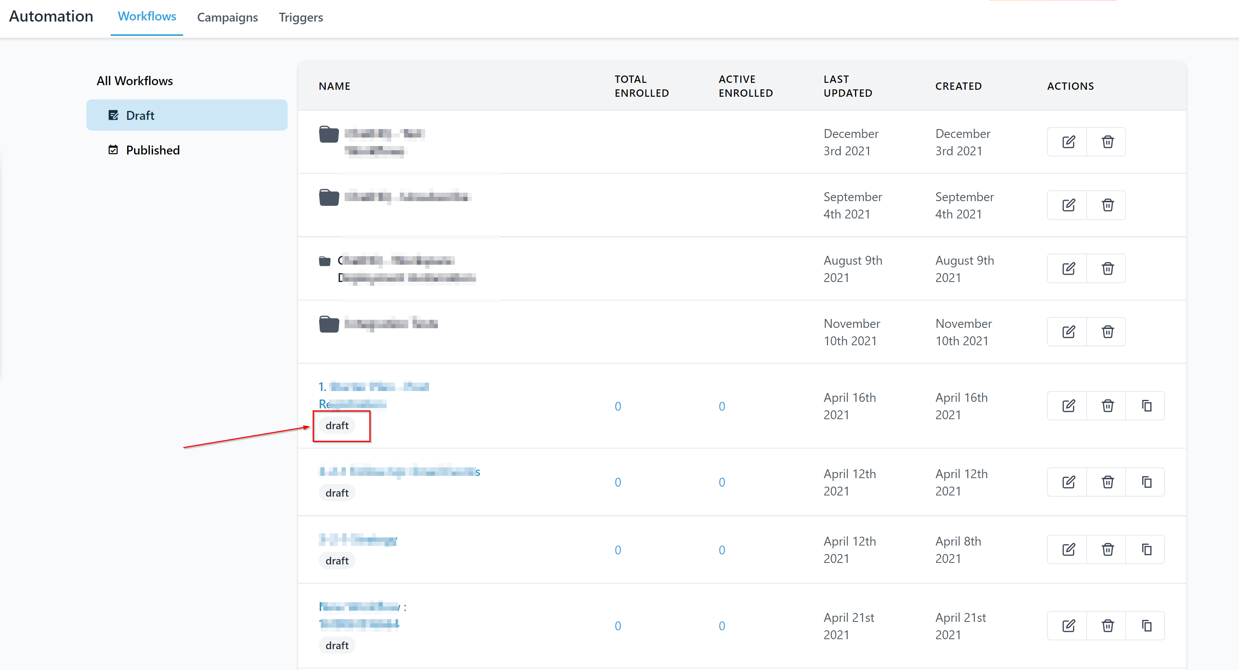This screenshot has height=670, width=1239.
Task: Edit the workflow created April 8th 2021
Action: (1068, 549)
